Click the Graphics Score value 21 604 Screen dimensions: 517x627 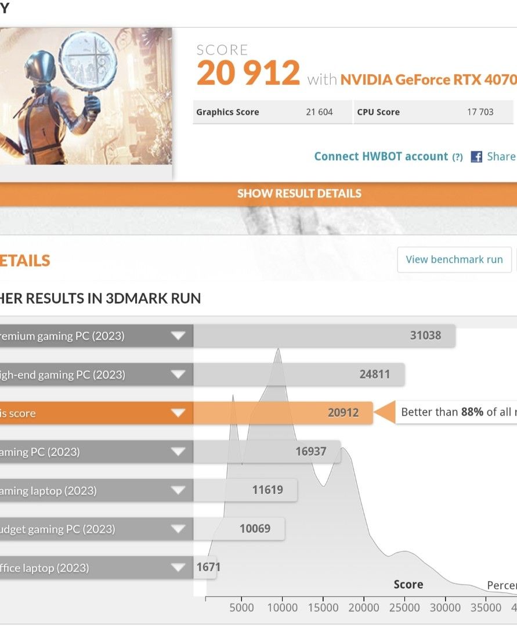[x=319, y=112]
